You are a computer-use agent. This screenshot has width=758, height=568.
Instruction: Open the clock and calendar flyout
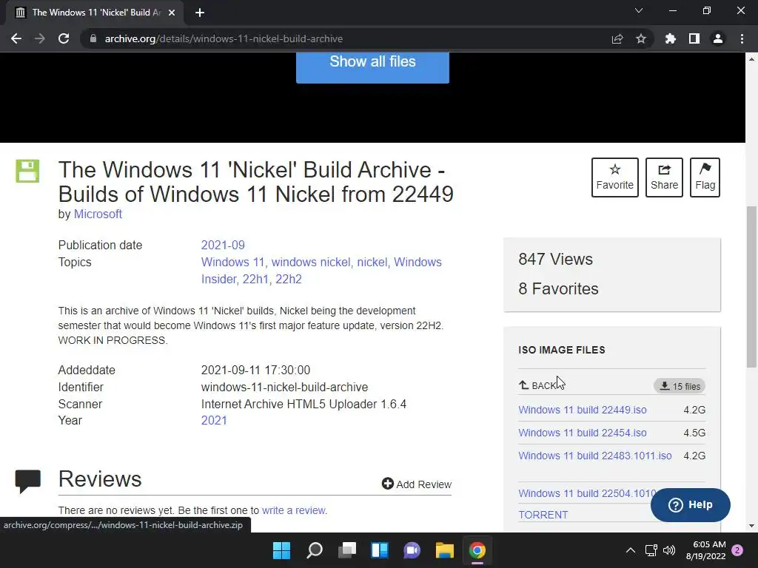pos(705,550)
